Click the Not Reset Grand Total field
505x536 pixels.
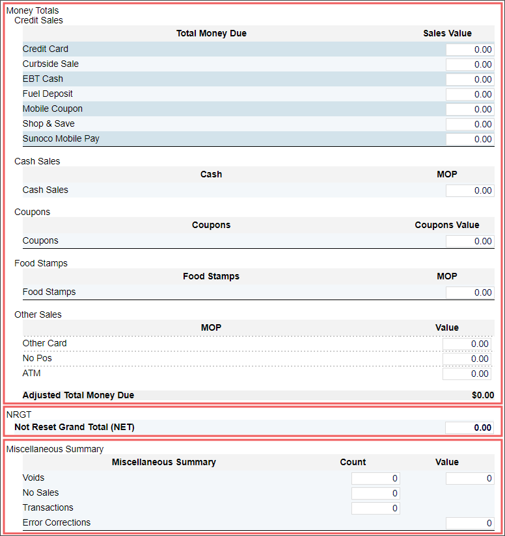[469, 428]
